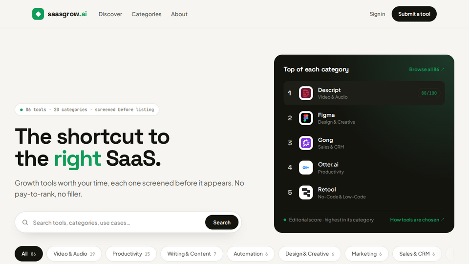
Task: Open the Gong app icon
Action: coord(306,143)
